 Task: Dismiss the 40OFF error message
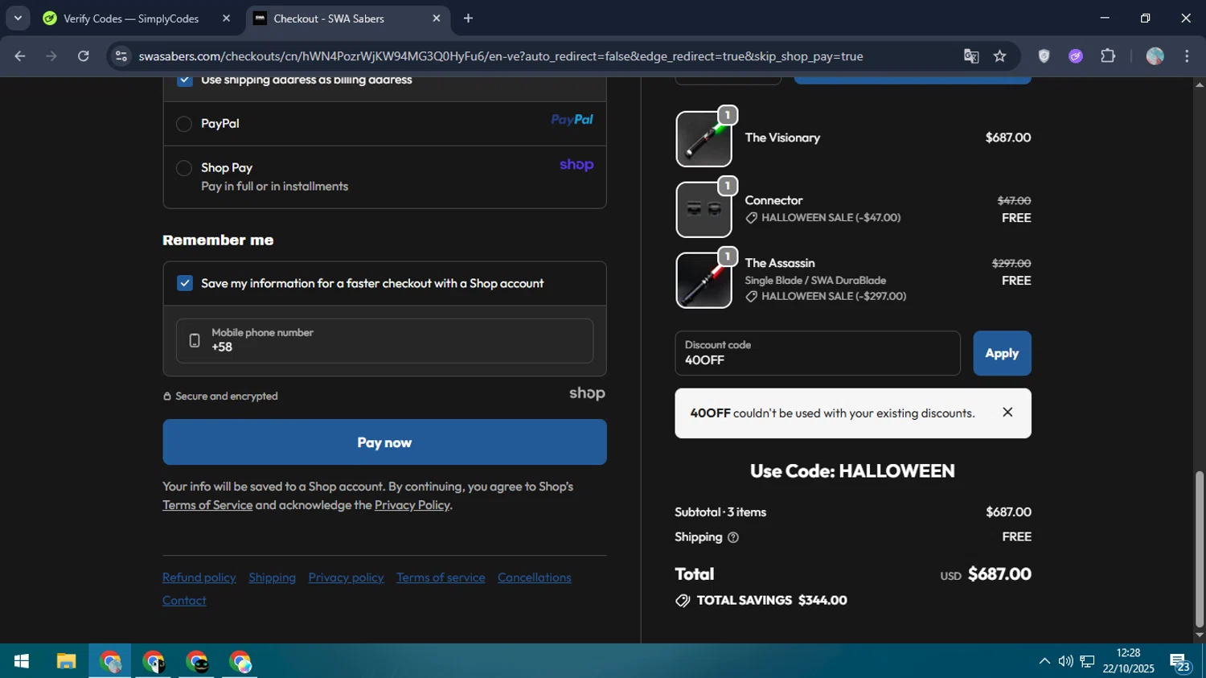tap(1007, 413)
